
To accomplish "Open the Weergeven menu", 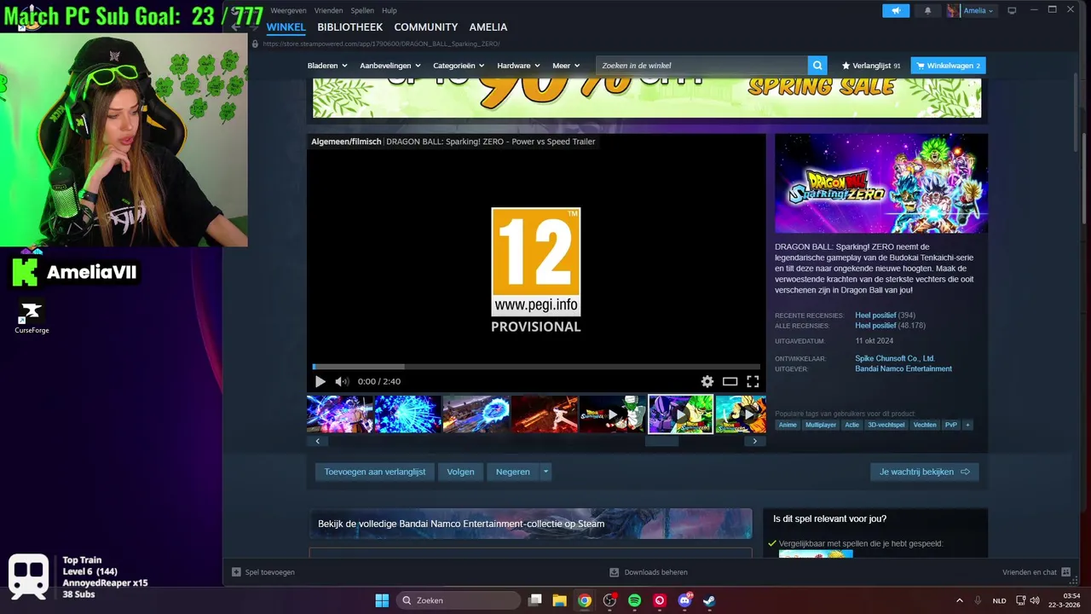I will (x=288, y=10).
